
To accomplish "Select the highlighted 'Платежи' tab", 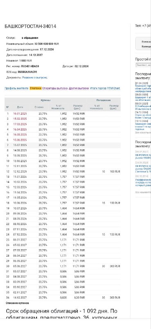I will coord(36,88).
